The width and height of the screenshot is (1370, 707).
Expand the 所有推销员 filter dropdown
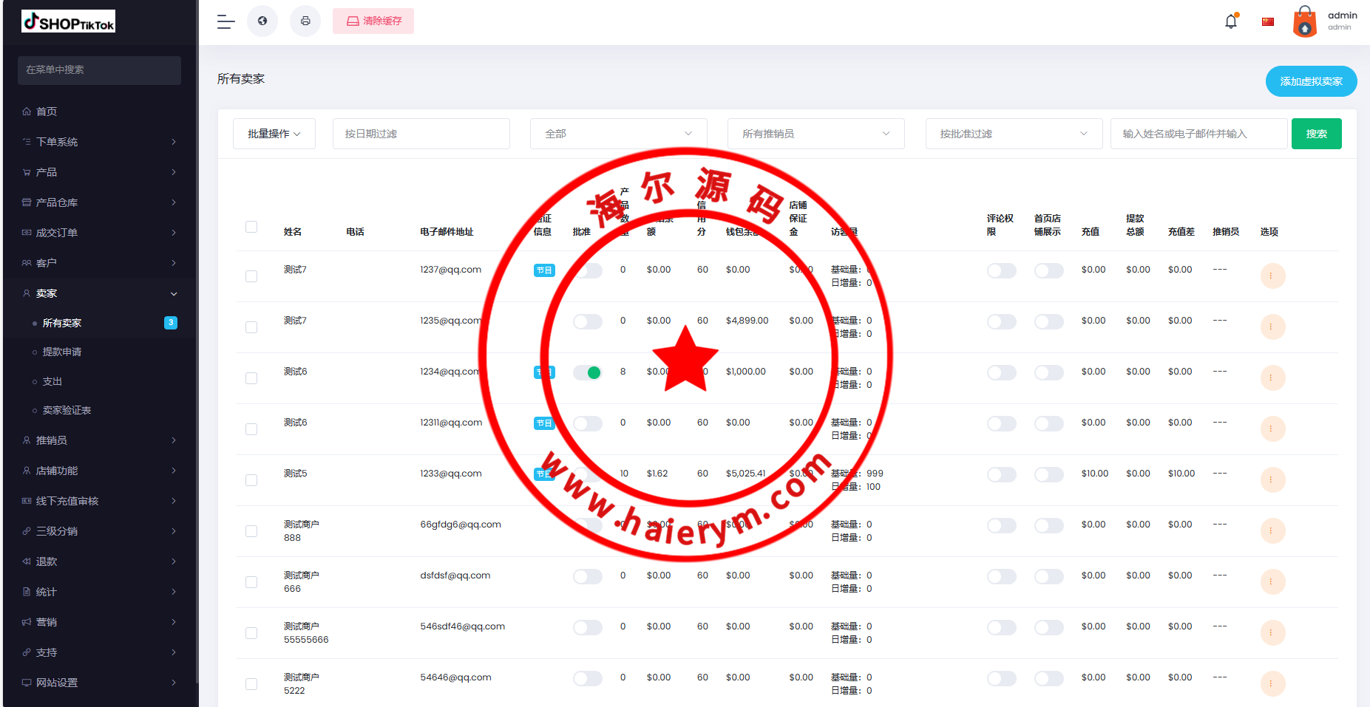click(815, 134)
